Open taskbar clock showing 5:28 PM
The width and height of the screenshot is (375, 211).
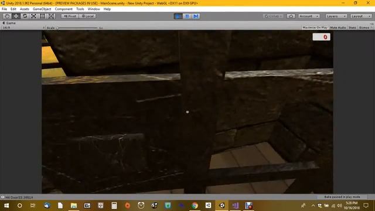tap(352, 206)
